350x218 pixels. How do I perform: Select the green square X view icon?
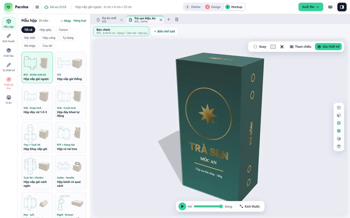point(339,123)
